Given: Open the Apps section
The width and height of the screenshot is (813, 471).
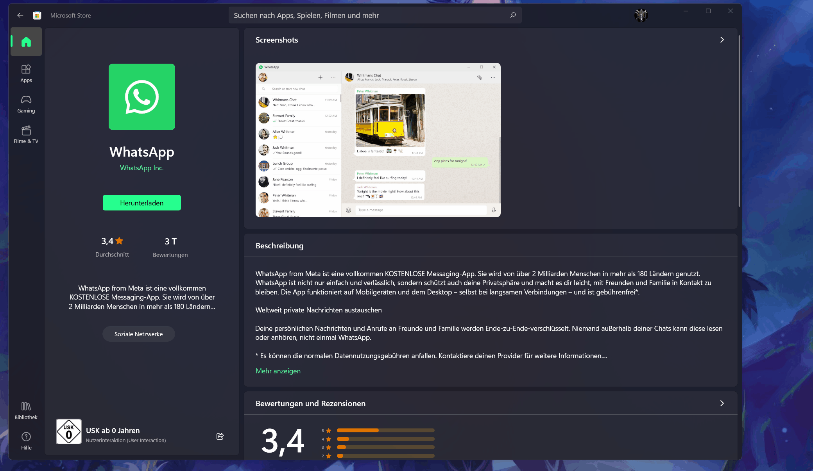Looking at the screenshot, I should pos(26,73).
